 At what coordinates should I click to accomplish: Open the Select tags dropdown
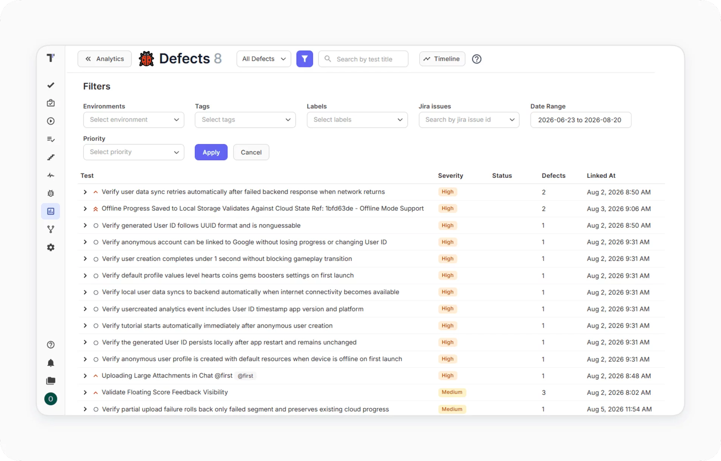(x=245, y=120)
